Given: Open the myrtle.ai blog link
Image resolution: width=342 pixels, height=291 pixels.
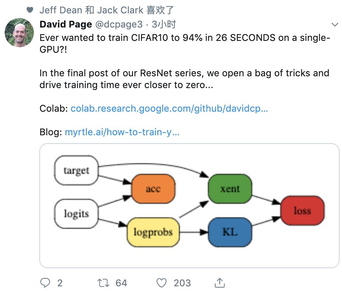Looking at the screenshot, I should pos(122,132).
